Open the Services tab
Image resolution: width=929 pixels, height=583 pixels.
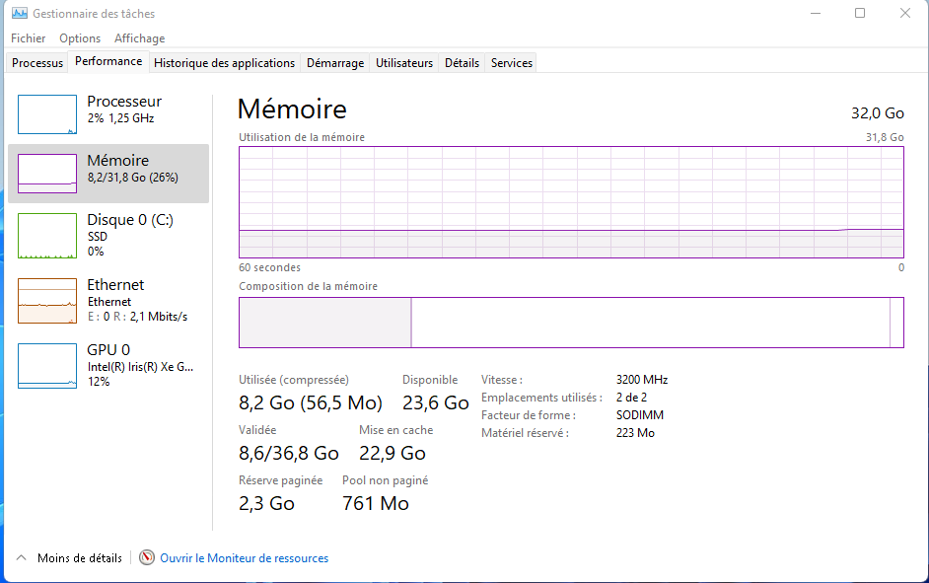click(x=512, y=63)
